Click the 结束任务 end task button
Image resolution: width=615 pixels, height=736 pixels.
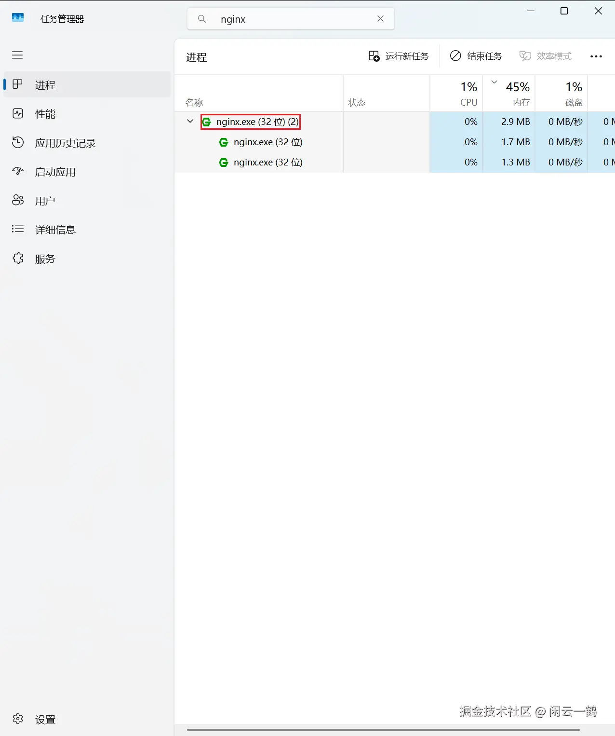click(476, 56)
